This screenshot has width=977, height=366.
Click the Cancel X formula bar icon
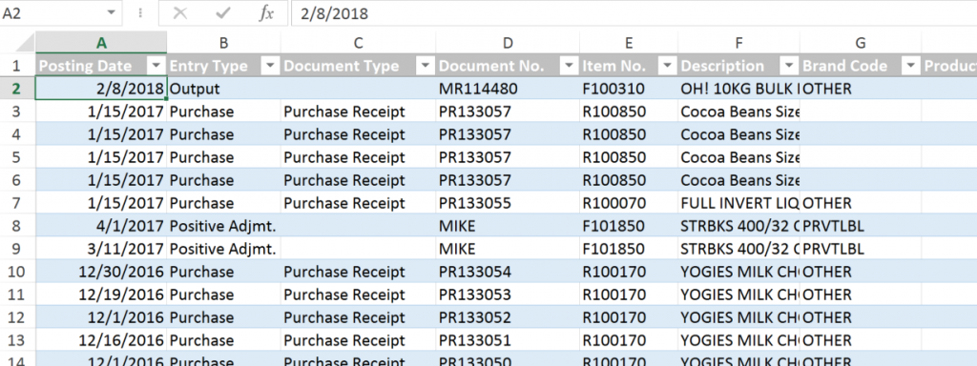pyautogui.click(x=180, y=13)
